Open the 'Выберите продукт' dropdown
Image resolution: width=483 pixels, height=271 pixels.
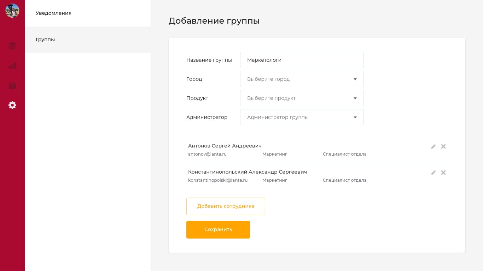point(302,98)
